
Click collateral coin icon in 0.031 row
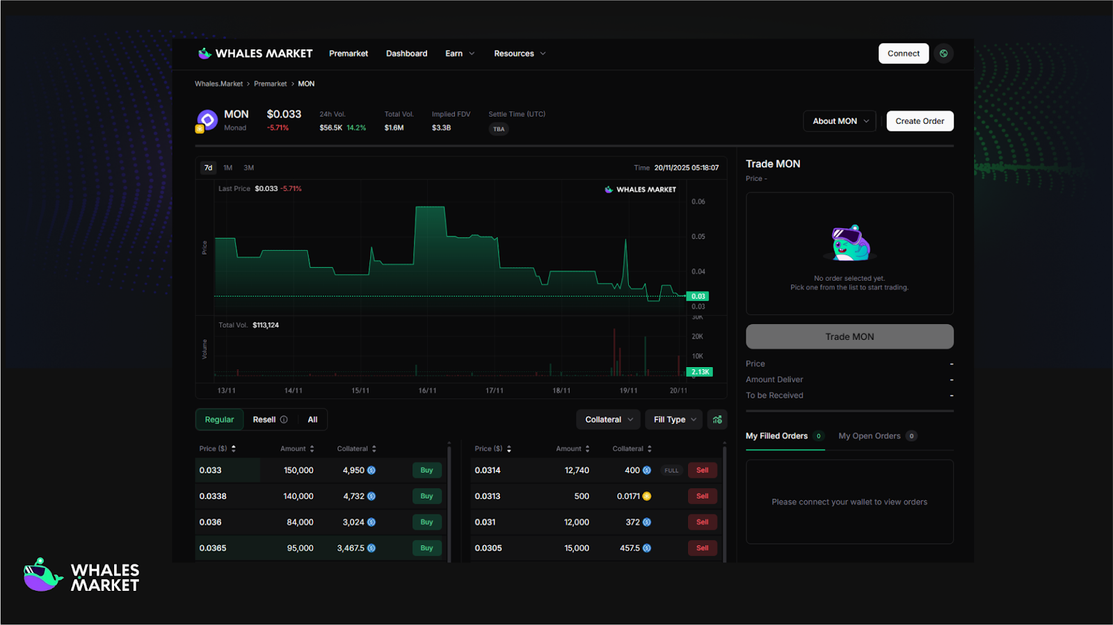647,522
